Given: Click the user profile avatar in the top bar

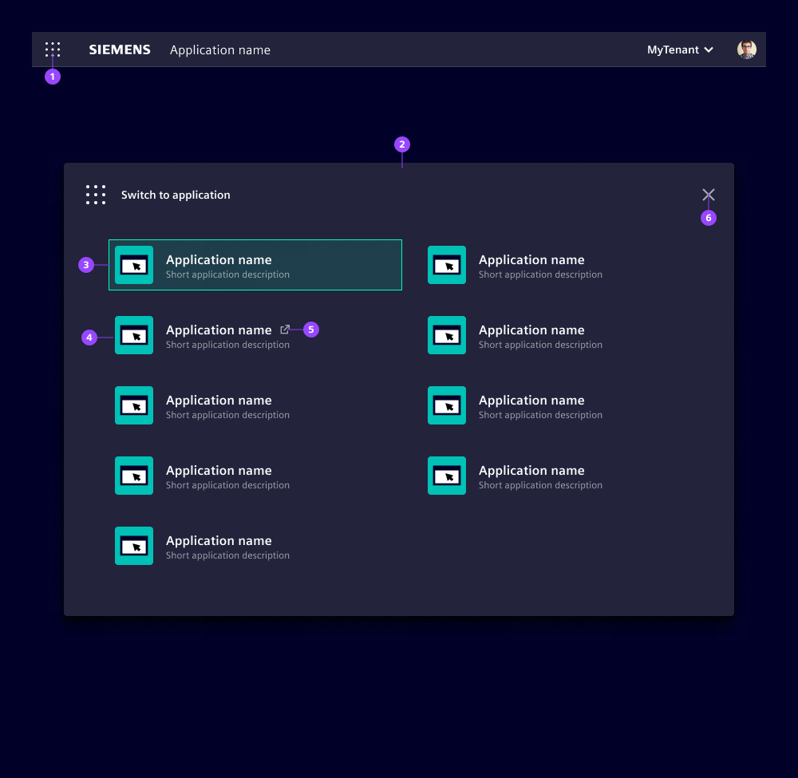Looking at the screenshot, I should click(746, 49).
